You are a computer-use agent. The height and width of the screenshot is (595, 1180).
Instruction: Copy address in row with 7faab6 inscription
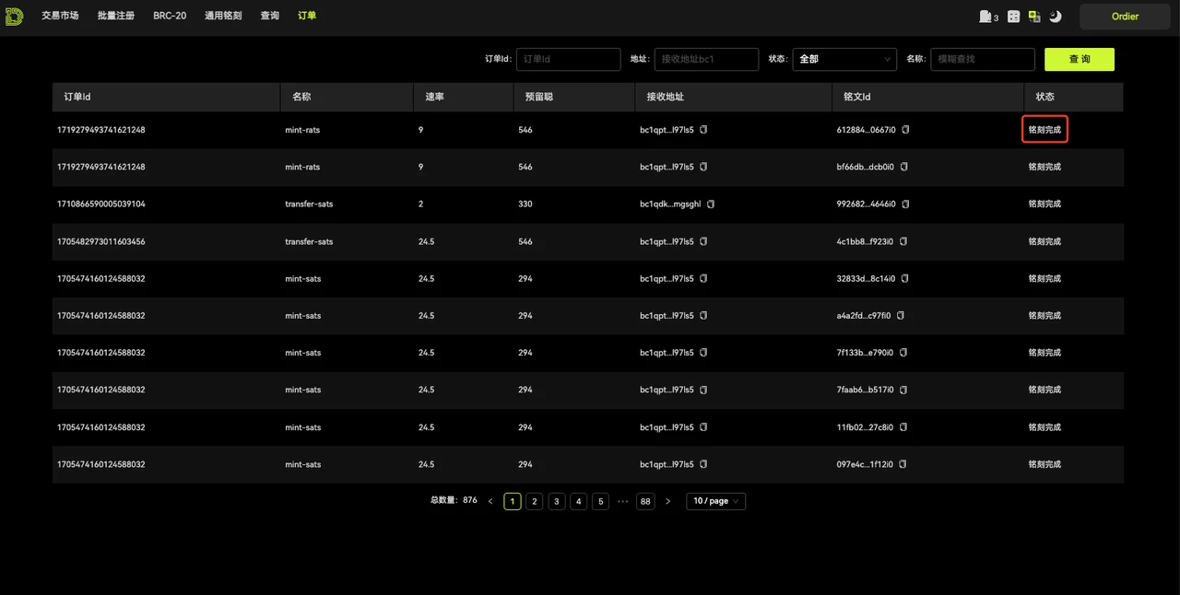tap(703, 390)
